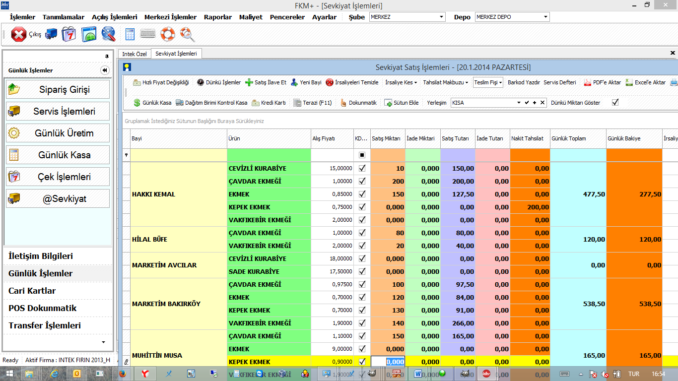Open the on-screen keyboard toolbar icon
Viewport: 678px width, 381px height.
[x=148, y=34]
